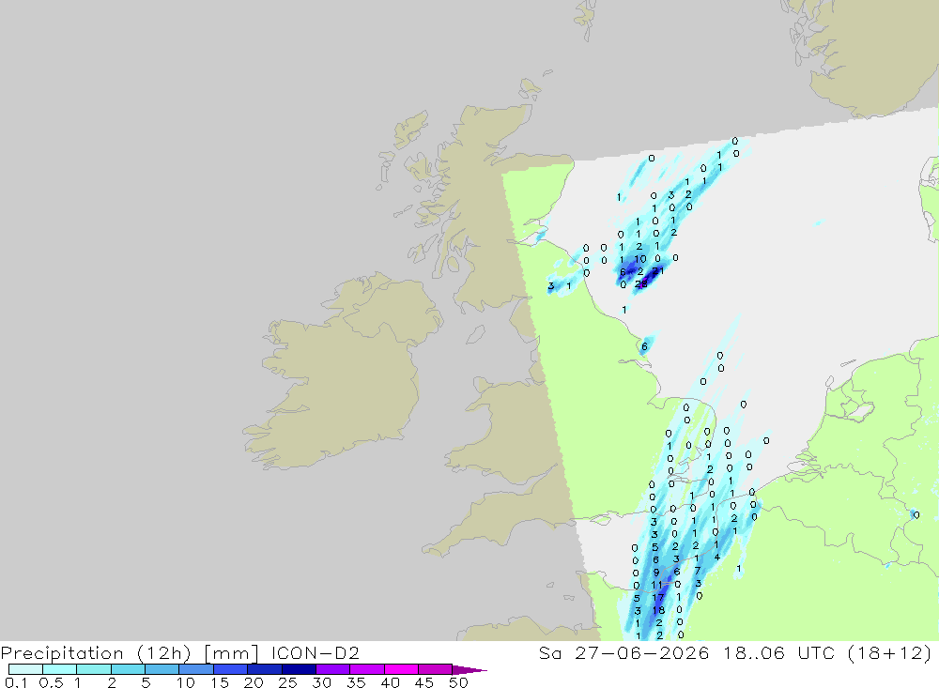Click the '35' legend scale label
Screen dimensions: 939x688
pos(356,682)
